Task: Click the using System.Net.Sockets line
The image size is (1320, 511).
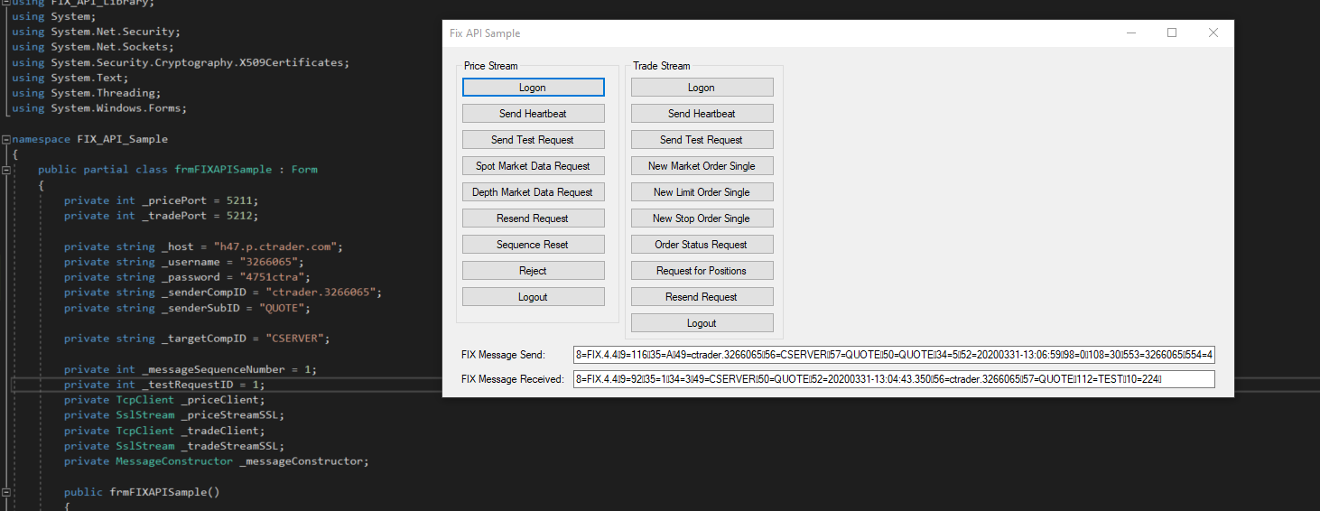Action: (x=93, y=47)
